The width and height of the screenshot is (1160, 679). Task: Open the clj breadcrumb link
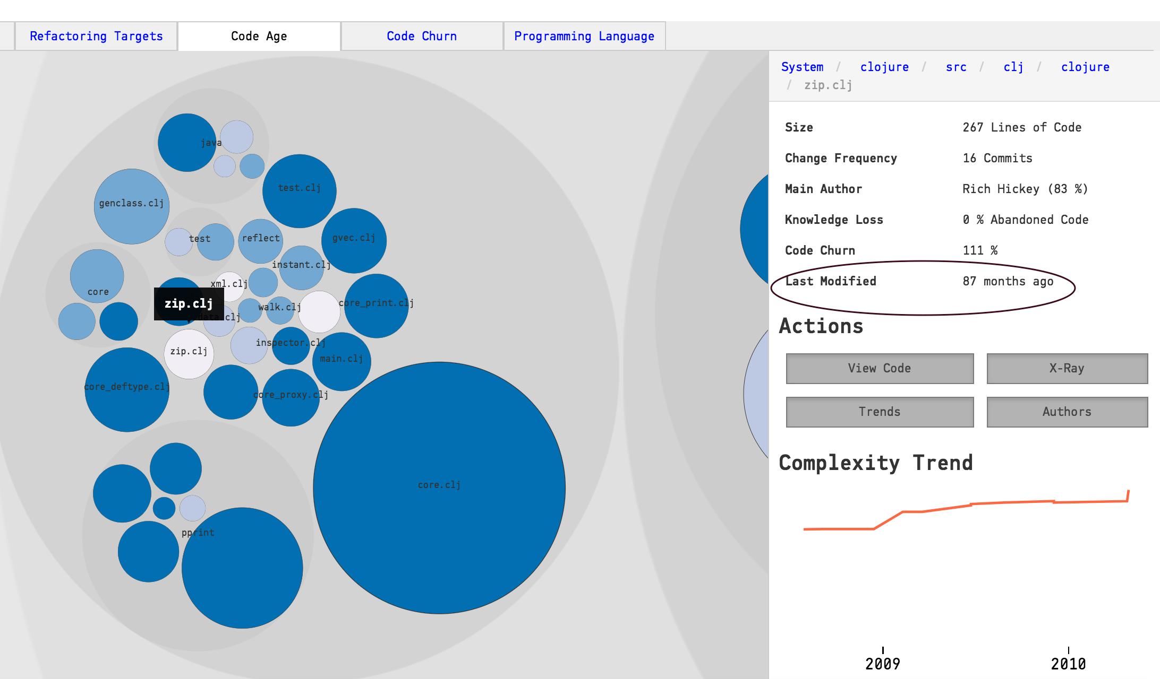pos(1013,67)
